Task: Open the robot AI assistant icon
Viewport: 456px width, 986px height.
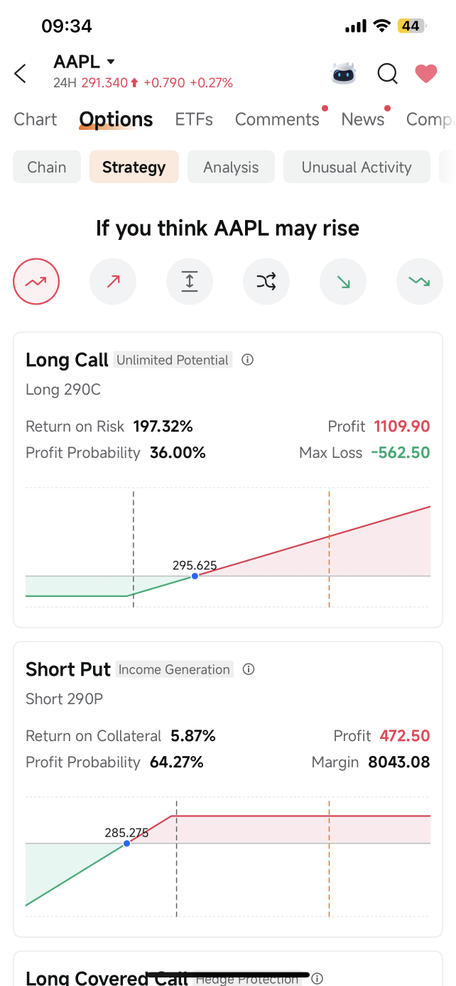Action: coord(344,73)
